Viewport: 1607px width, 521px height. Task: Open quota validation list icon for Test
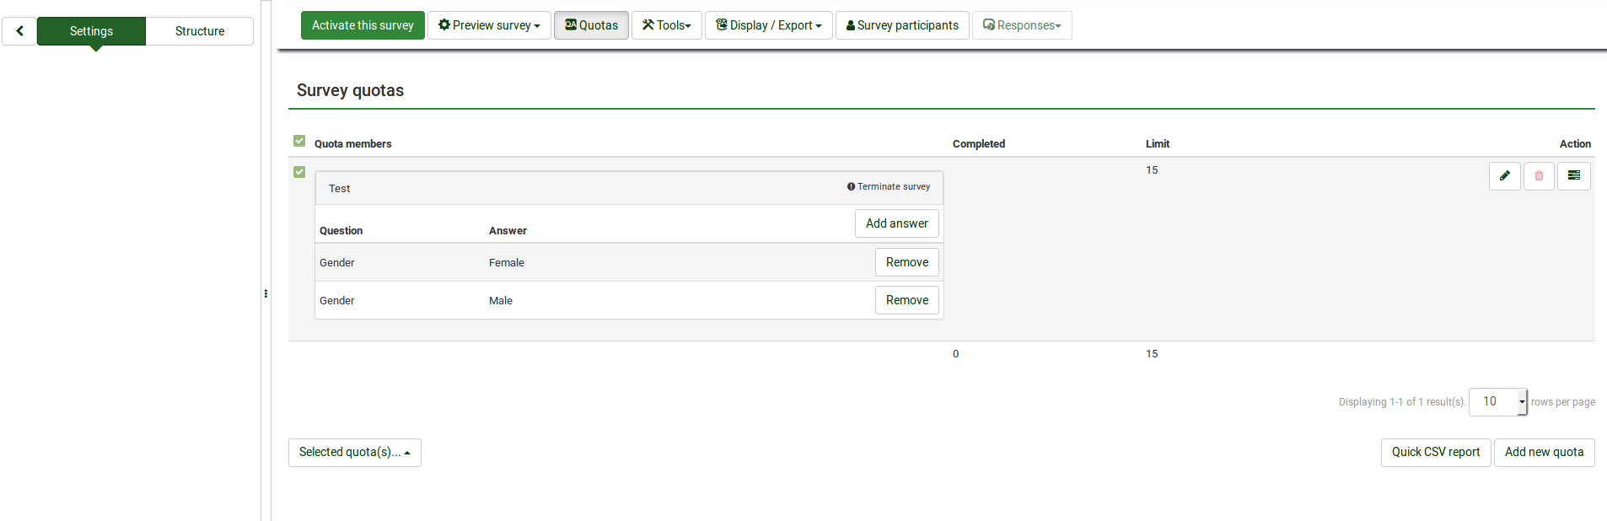[1573, 176]
